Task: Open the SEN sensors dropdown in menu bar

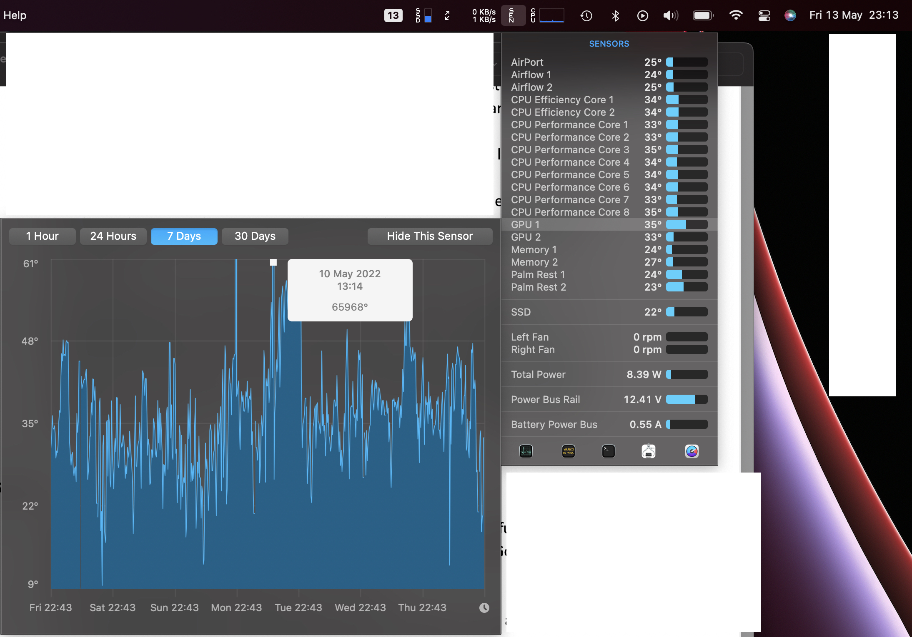Action: (x=512, y=15)
